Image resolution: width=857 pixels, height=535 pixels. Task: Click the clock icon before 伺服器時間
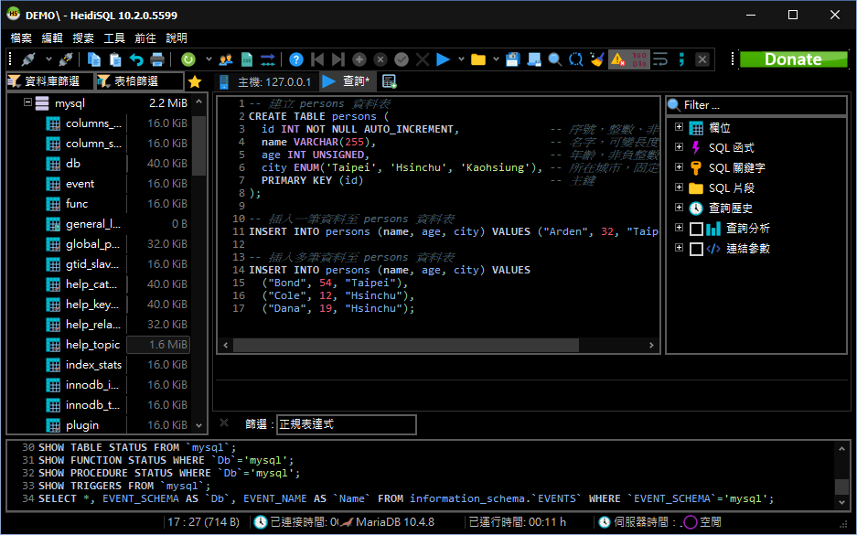click(x=604, y=522)
